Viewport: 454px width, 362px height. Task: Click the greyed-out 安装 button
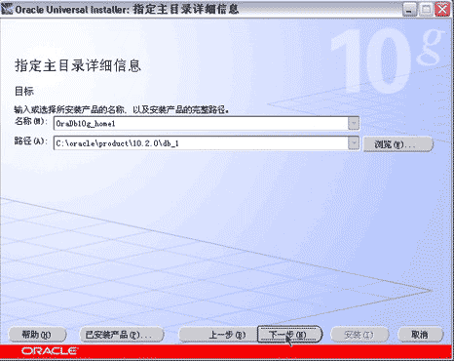(x=359, y=335)
